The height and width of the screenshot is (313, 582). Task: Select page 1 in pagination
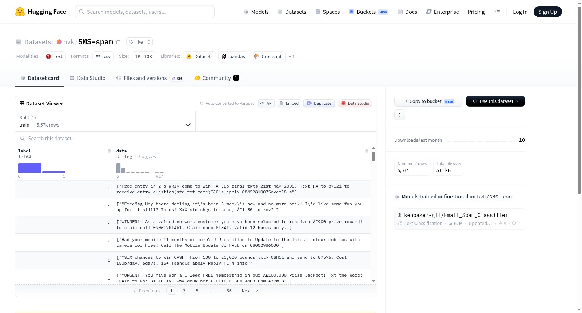(x=171, y=291)
